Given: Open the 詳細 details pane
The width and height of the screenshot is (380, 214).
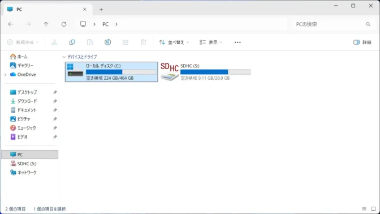Looking at the screenshot, I should 362,42.
